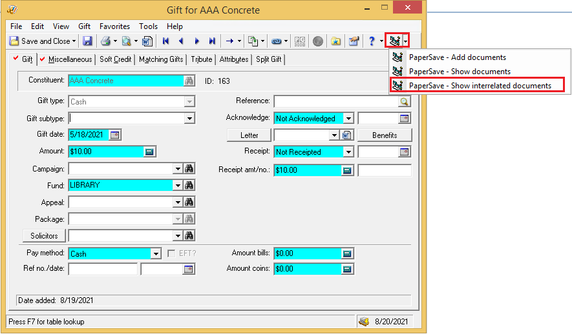
Task: Open the Favorites menu
Action: [114, 26]
